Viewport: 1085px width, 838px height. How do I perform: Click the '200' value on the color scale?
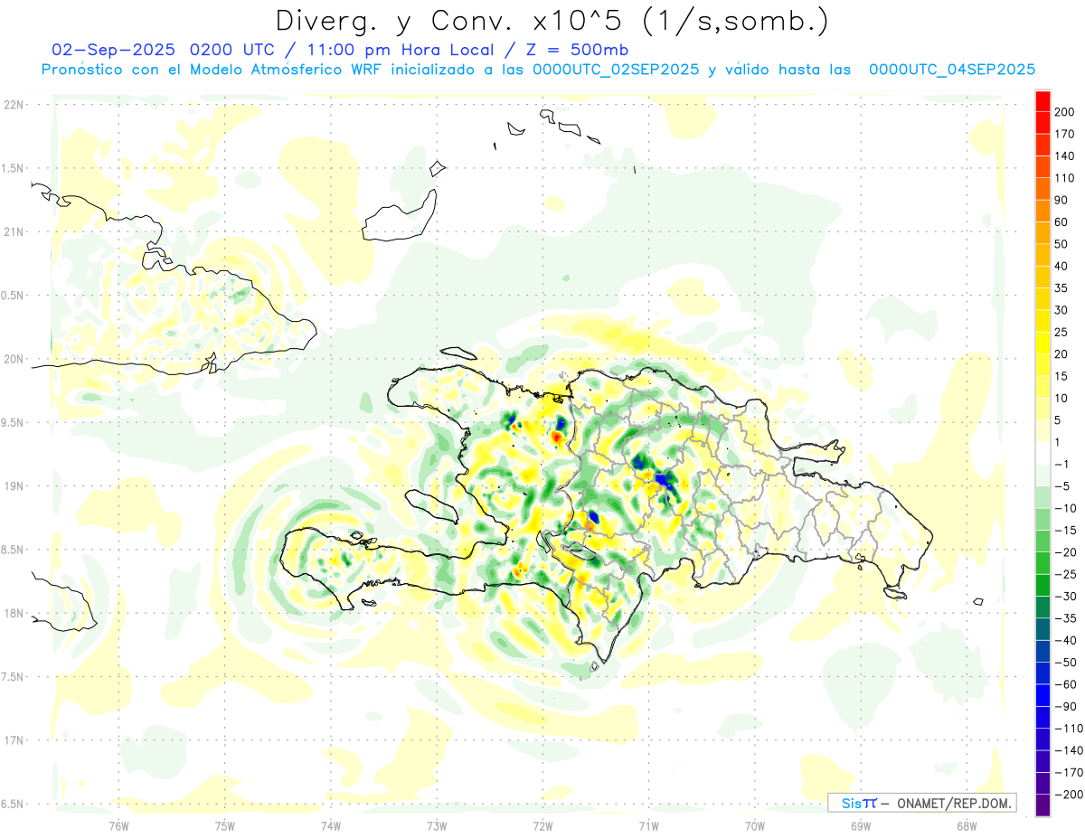click(x=1063, y=112)
